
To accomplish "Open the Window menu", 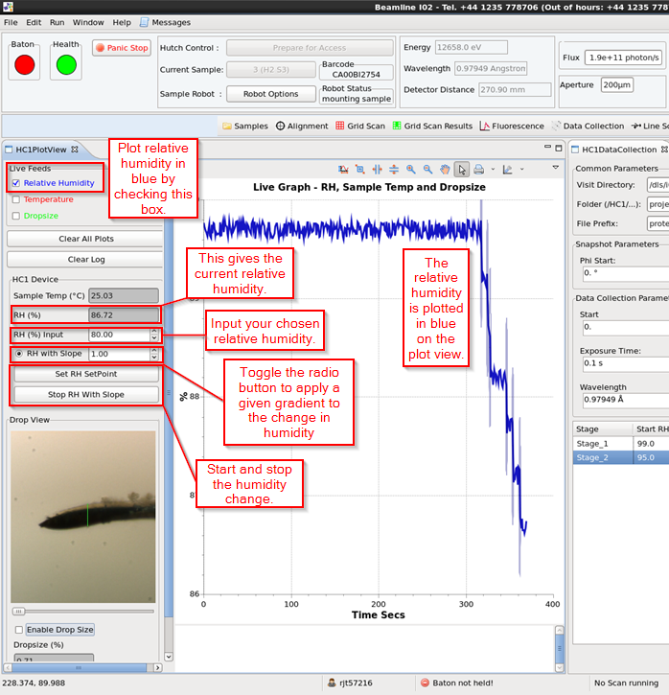I will click(x=88, y=21).
